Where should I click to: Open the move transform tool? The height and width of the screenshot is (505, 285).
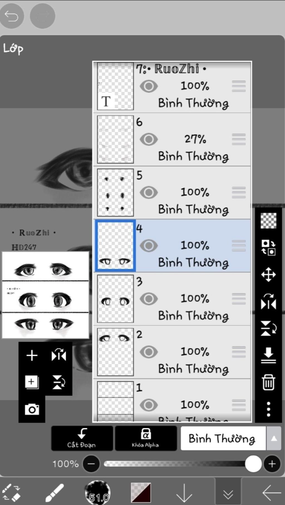268,274
